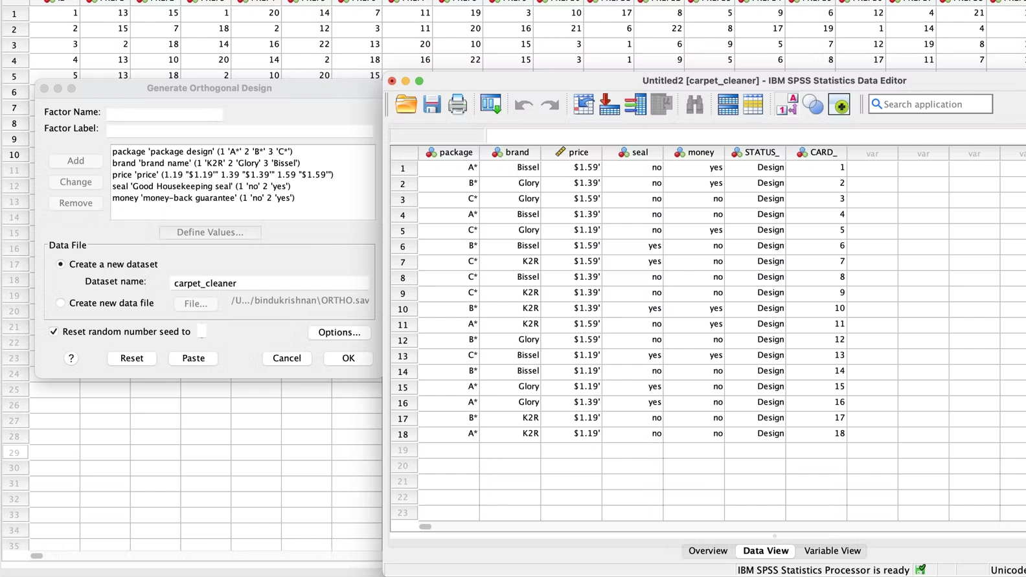This screenshot has width=1026, height=577.
Task: Click the Value Labels toolbar icon
Action: click(786, 104)
